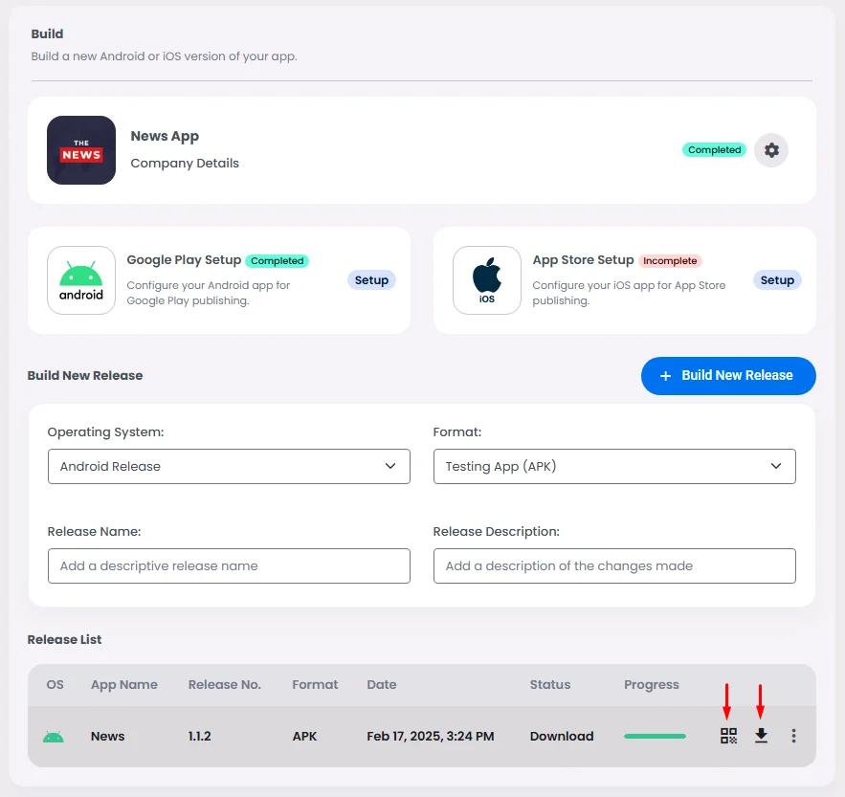Screen dimensions: 845x797
Task: Click the Apple iOS logo in App Store Setup
Action: pyautogui.click(x=487, y=280)
